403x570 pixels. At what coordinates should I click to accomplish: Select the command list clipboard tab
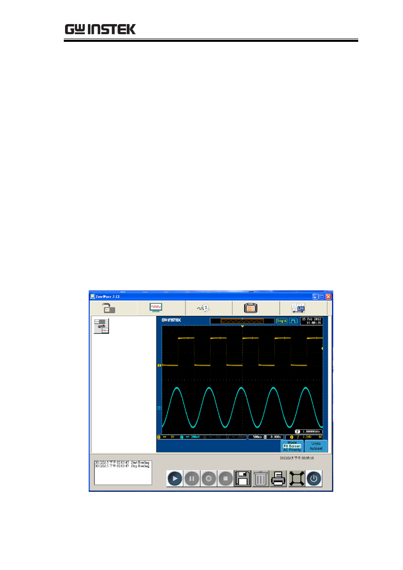pos(251,308)
